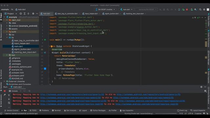Open the Logcat tool window
210x118 pixels.
[83, 110]
